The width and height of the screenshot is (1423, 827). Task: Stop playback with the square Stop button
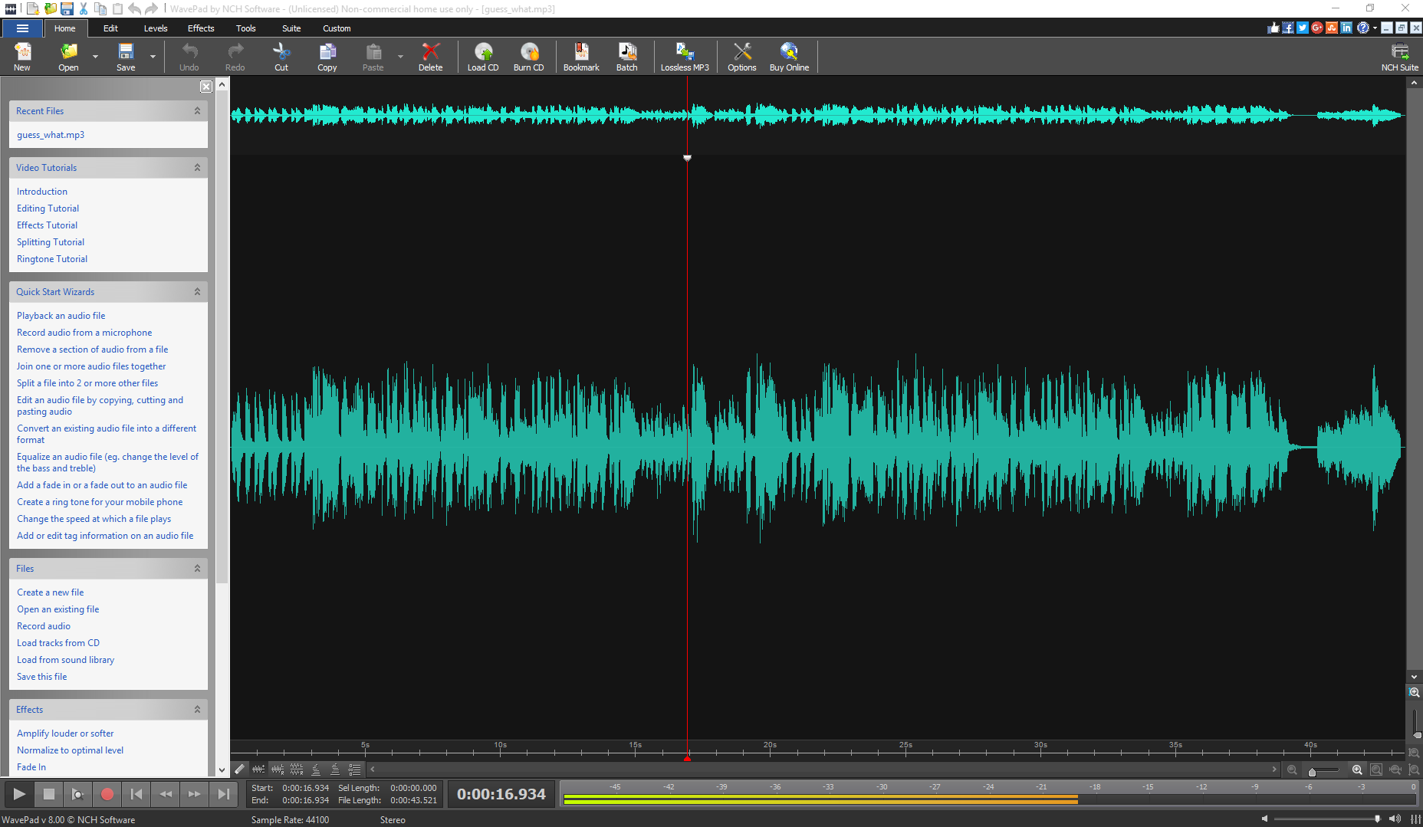click(x=49, y=794)
